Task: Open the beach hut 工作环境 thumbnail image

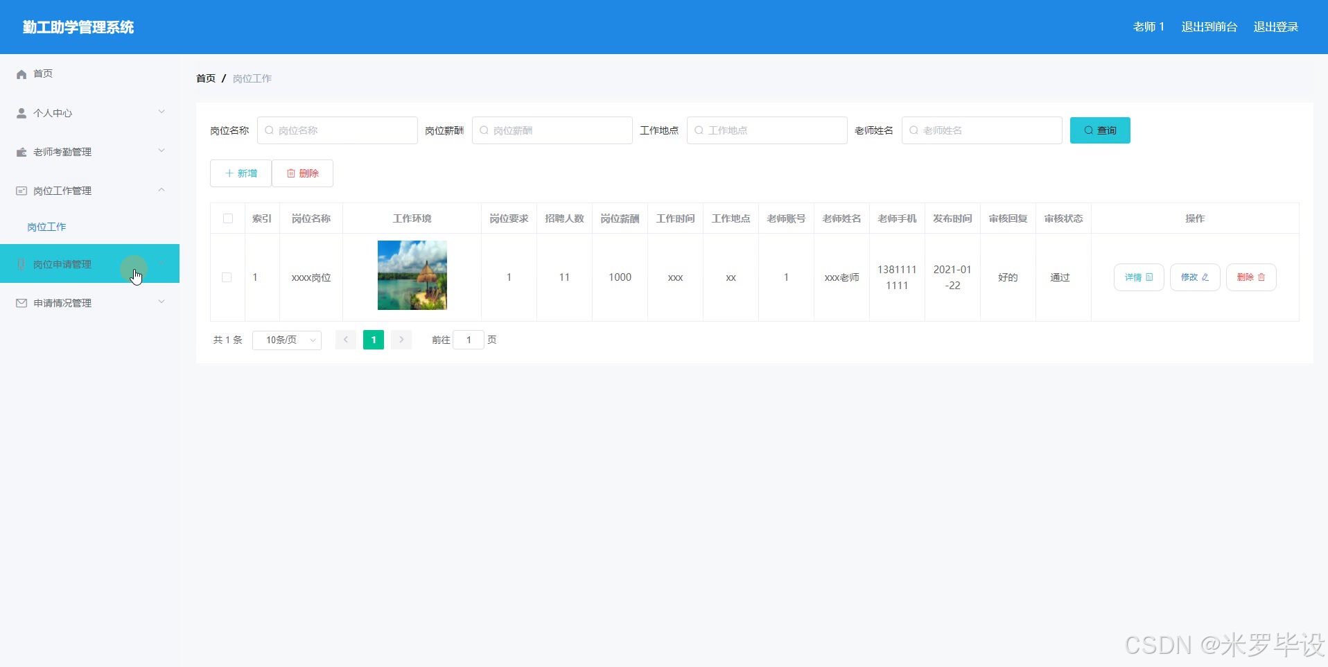Action: tap(412, 275)
